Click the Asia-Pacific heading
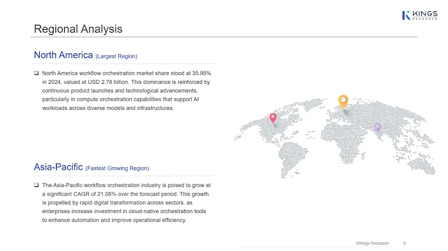 coord(58,167)
